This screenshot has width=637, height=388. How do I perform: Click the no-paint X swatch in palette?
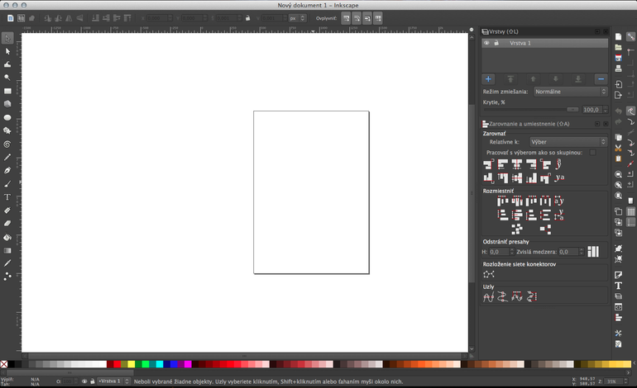pos(4,364)
